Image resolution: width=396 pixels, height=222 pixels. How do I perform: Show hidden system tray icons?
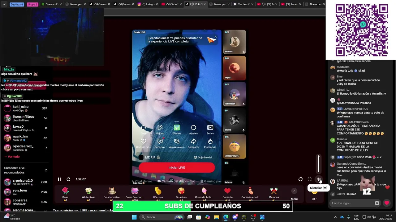pyautogui.click(x=335, y=217)
